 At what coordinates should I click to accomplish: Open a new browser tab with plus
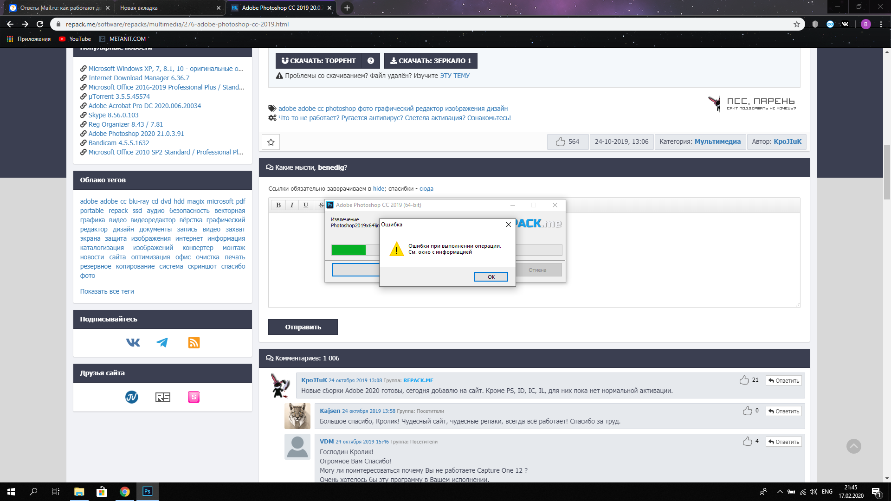(x=347, y=8)
